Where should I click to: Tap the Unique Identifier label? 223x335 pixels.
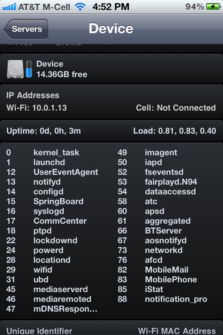[39, 331]
